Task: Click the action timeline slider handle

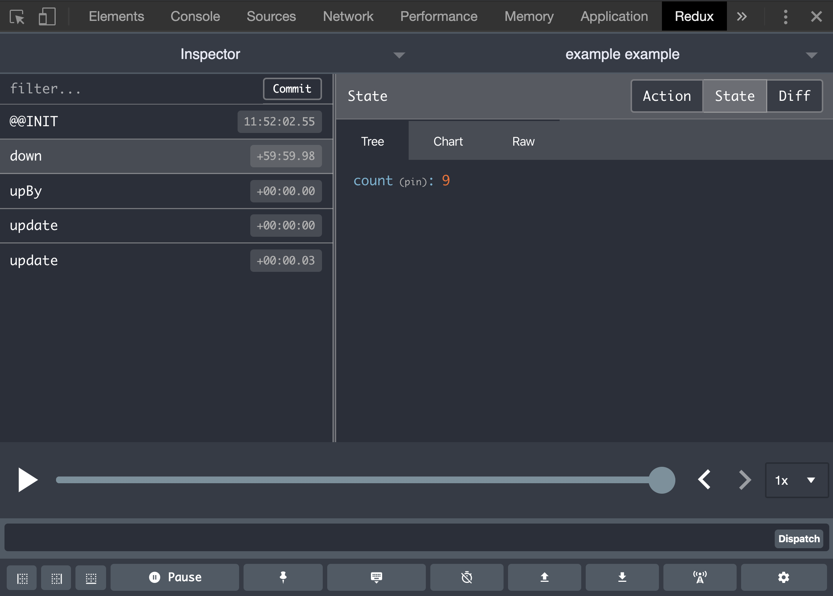Action: coord(662,480)
